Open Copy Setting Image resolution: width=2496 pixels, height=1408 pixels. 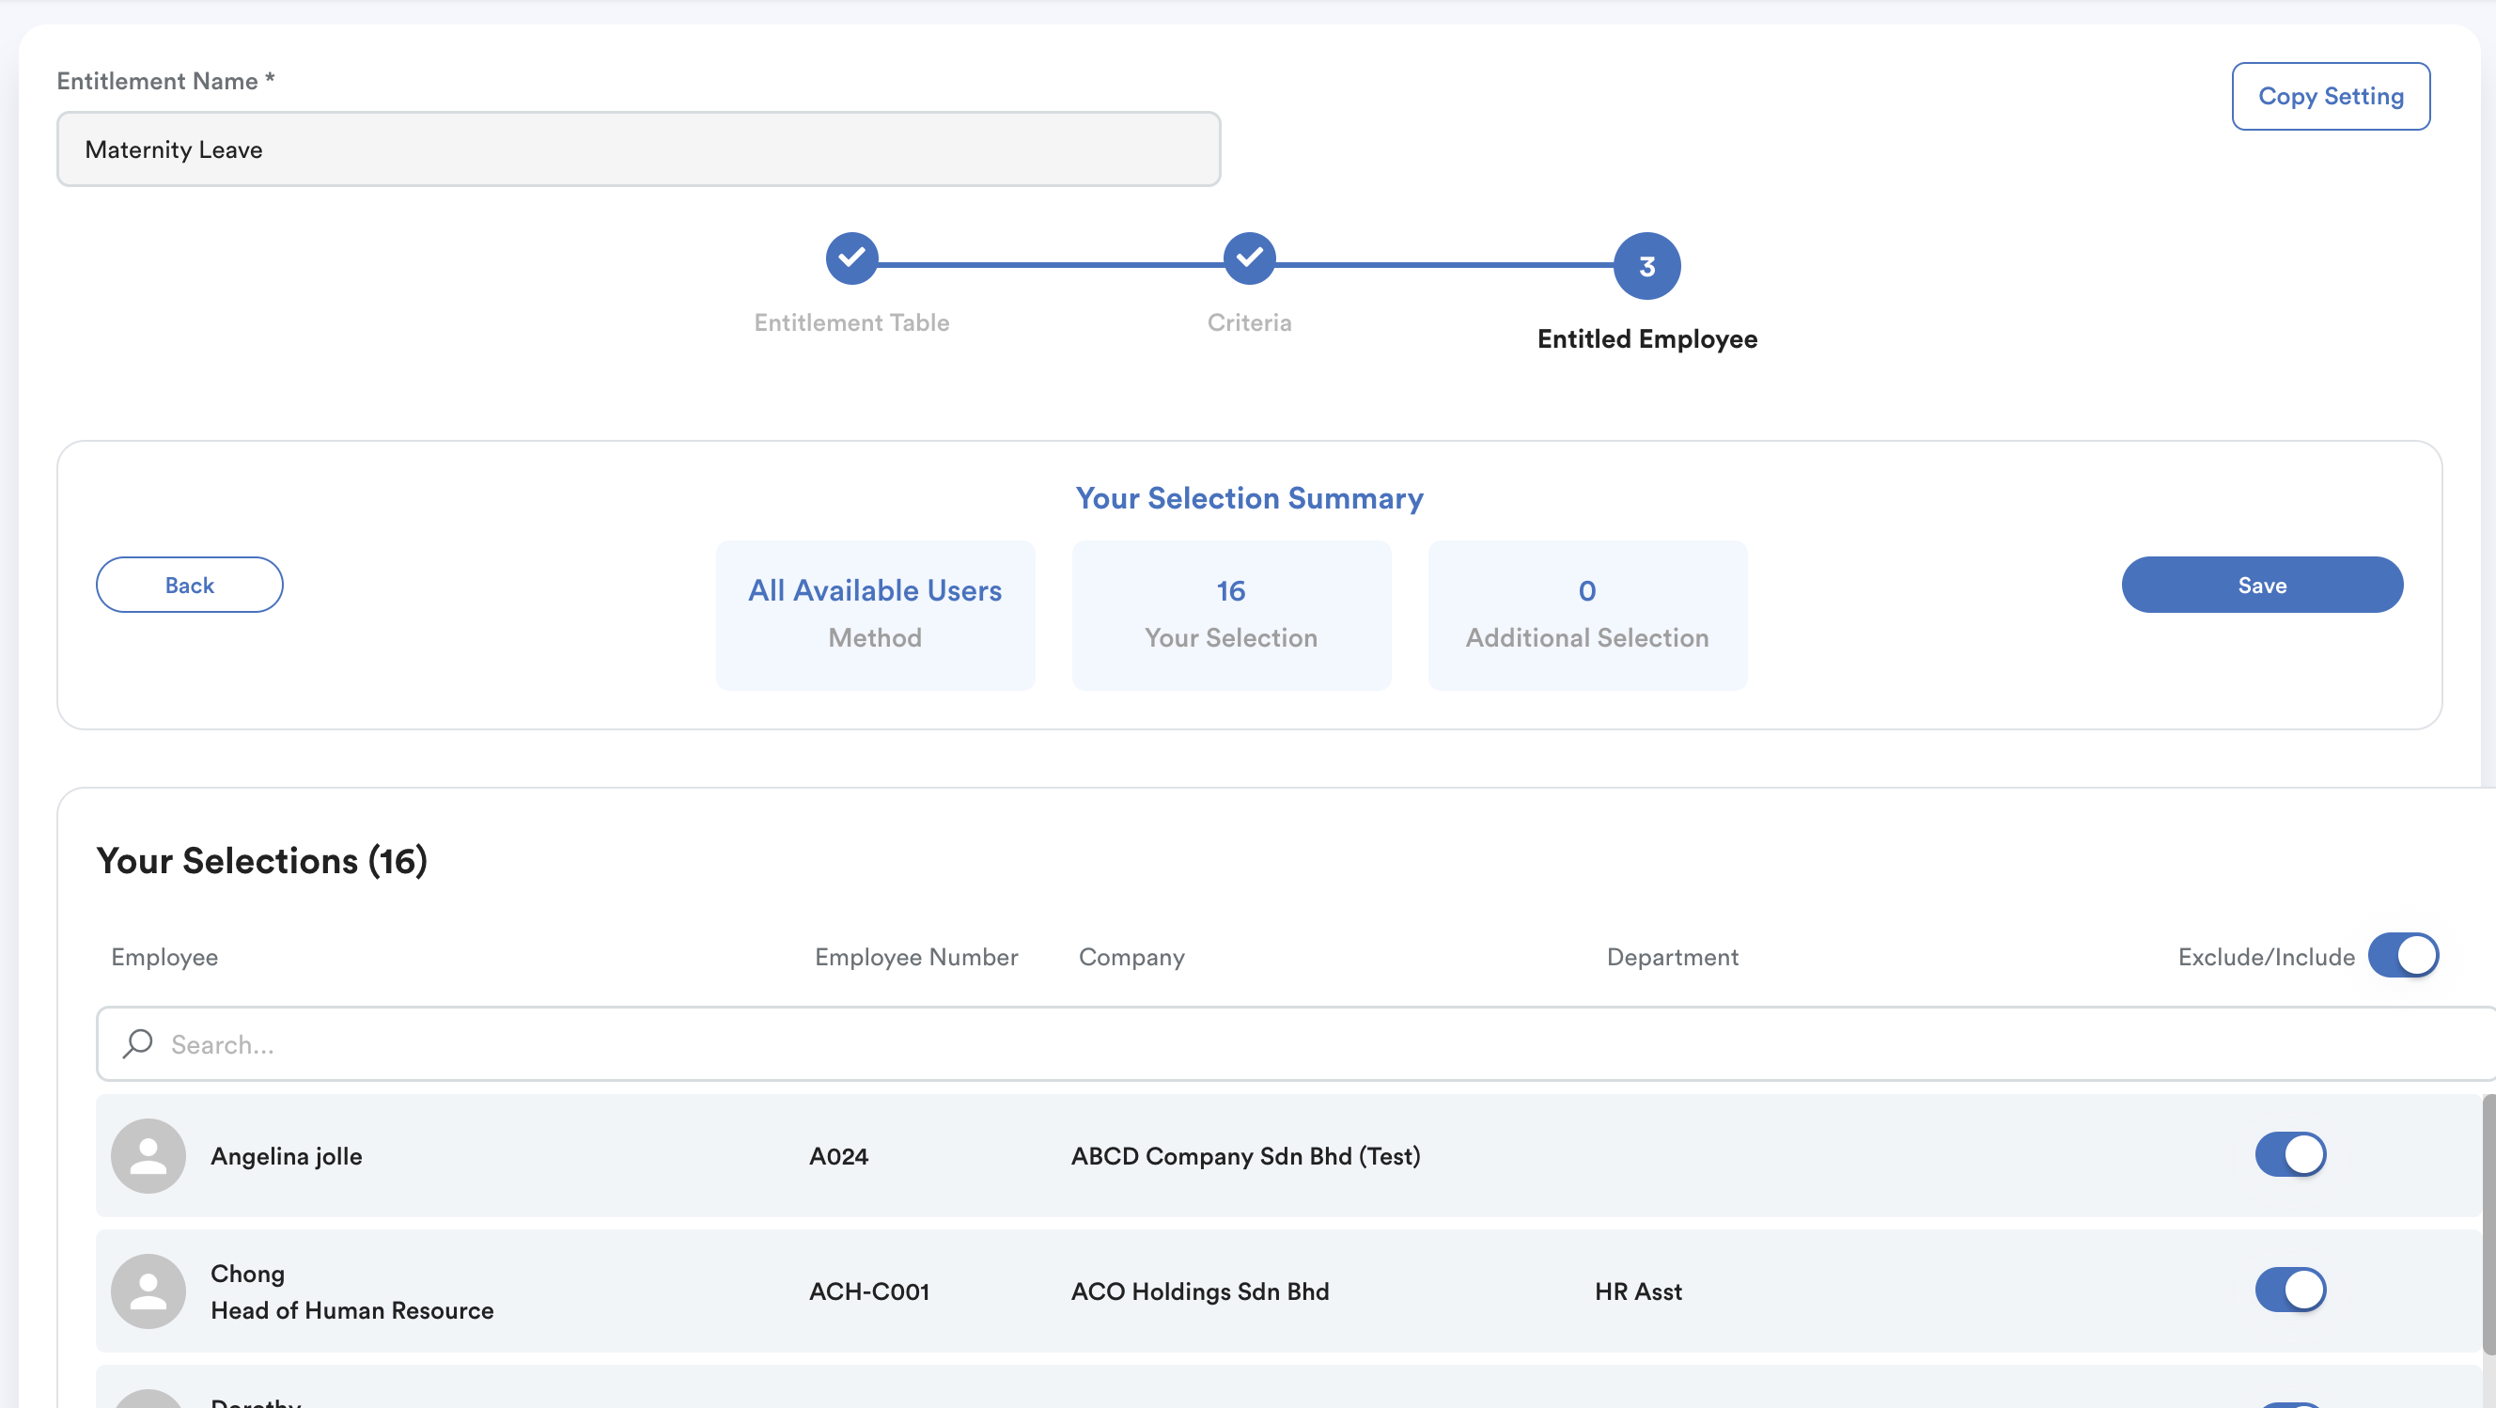pos(2330,96)
